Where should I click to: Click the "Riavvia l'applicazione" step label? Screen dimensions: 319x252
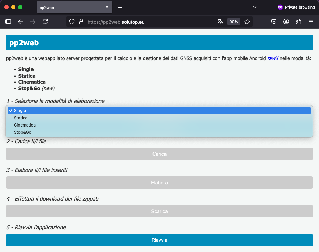(36, 227)
